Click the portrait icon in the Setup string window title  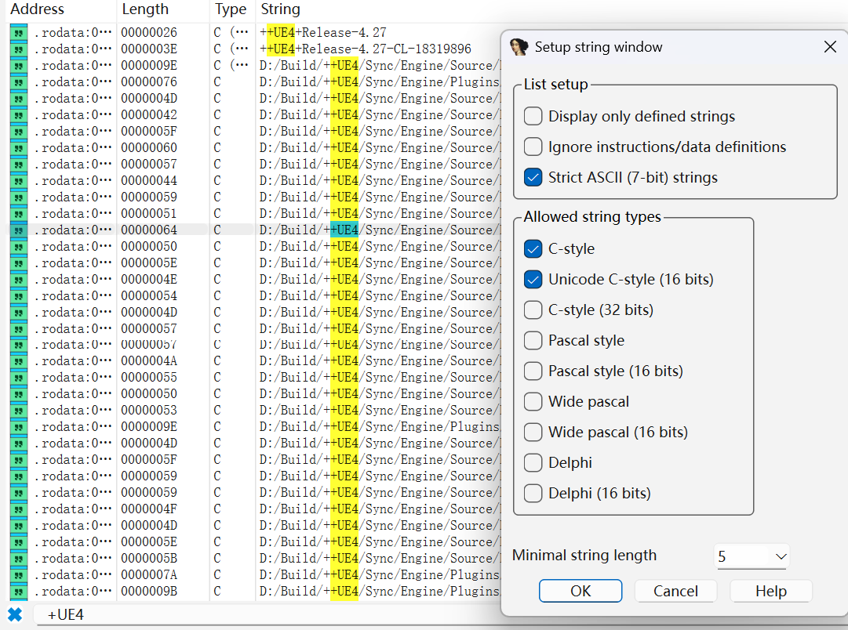click(x=519, y=47)
